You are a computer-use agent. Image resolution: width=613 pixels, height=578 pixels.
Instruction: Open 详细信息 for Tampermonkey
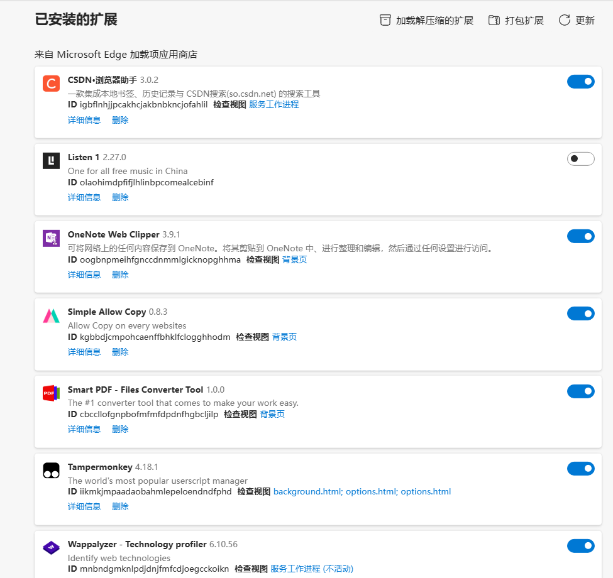pos(84,506)
